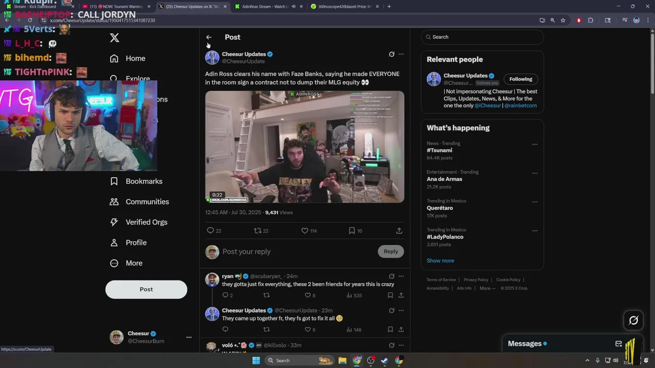Open more options on Cheesur Updates reply
The height and width of the screenshot is (368, 655).
(401, 311)
